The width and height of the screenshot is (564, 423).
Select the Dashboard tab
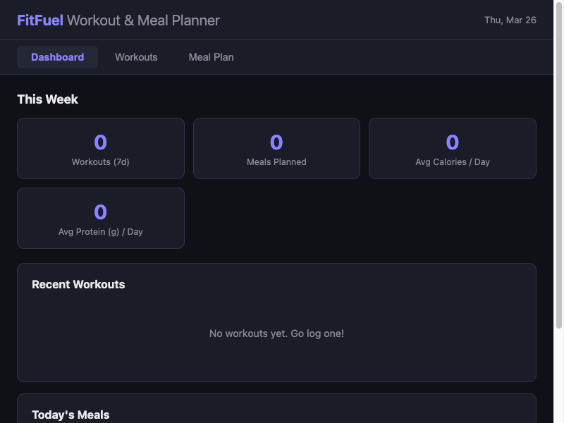tap(57, 57)
